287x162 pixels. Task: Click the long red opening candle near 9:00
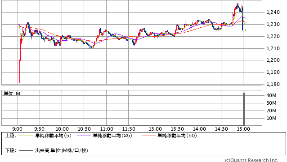coord(20,71)
